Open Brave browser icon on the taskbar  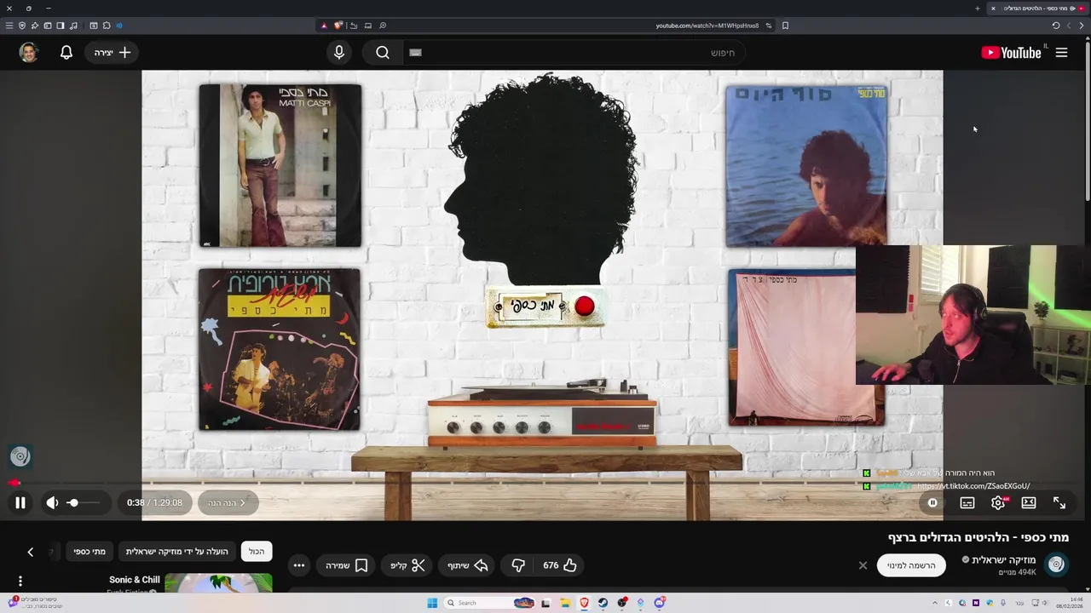coord(584,603)
